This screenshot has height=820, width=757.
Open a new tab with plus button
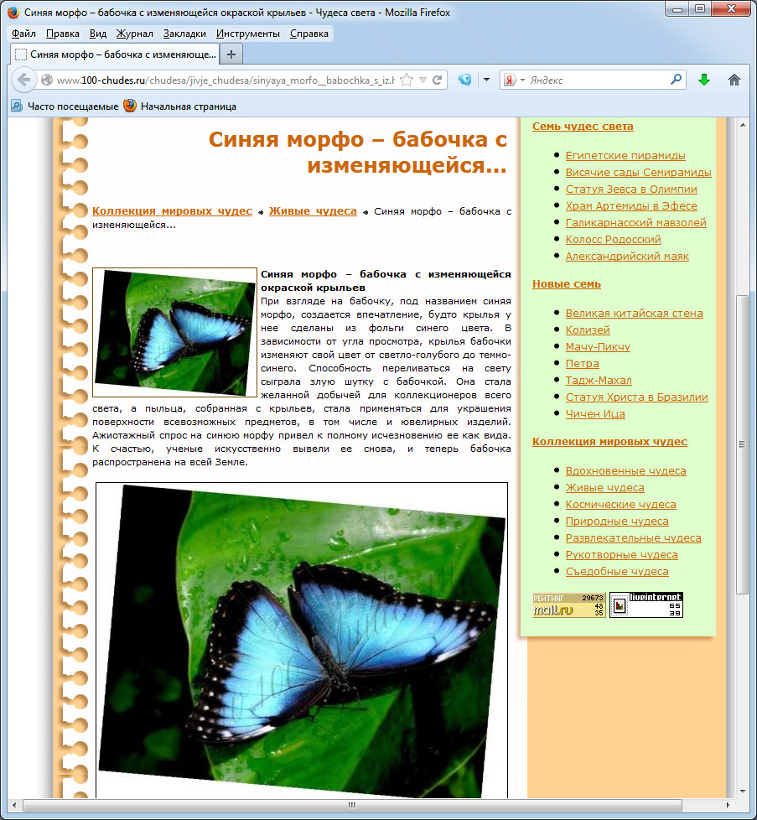tap(231, 54)
